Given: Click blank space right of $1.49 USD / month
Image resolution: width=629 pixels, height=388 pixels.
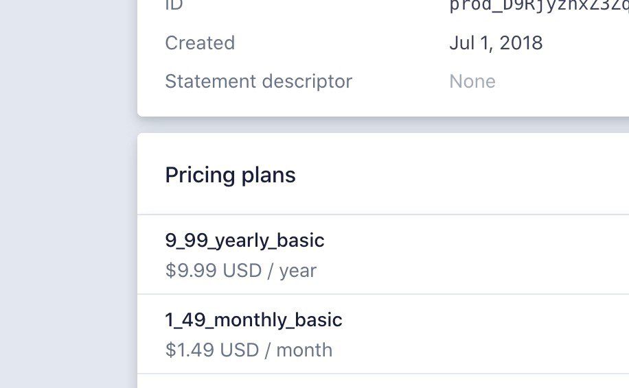Looking at the screenshot, I should tap(481, 350).
